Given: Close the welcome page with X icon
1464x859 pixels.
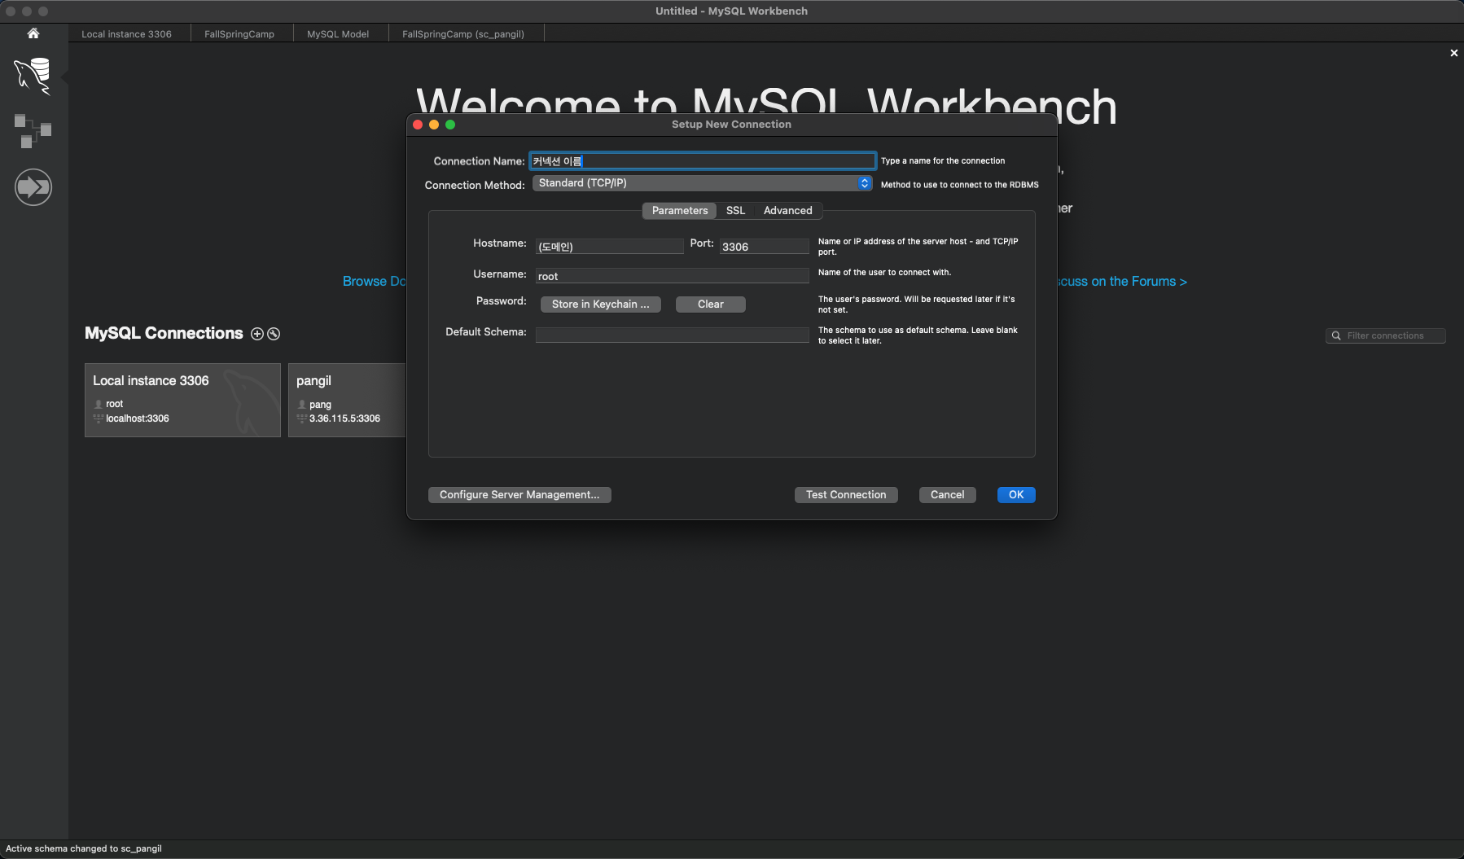Looking at the screenshot, I should click(x=1454, y=53).
